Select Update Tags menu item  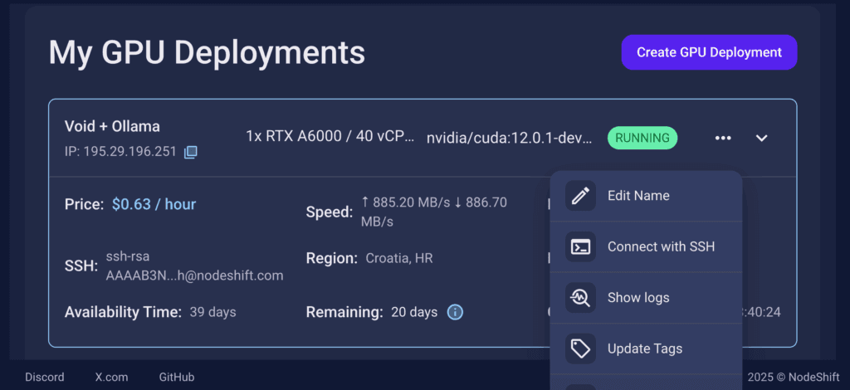click(x=646, y=349)
